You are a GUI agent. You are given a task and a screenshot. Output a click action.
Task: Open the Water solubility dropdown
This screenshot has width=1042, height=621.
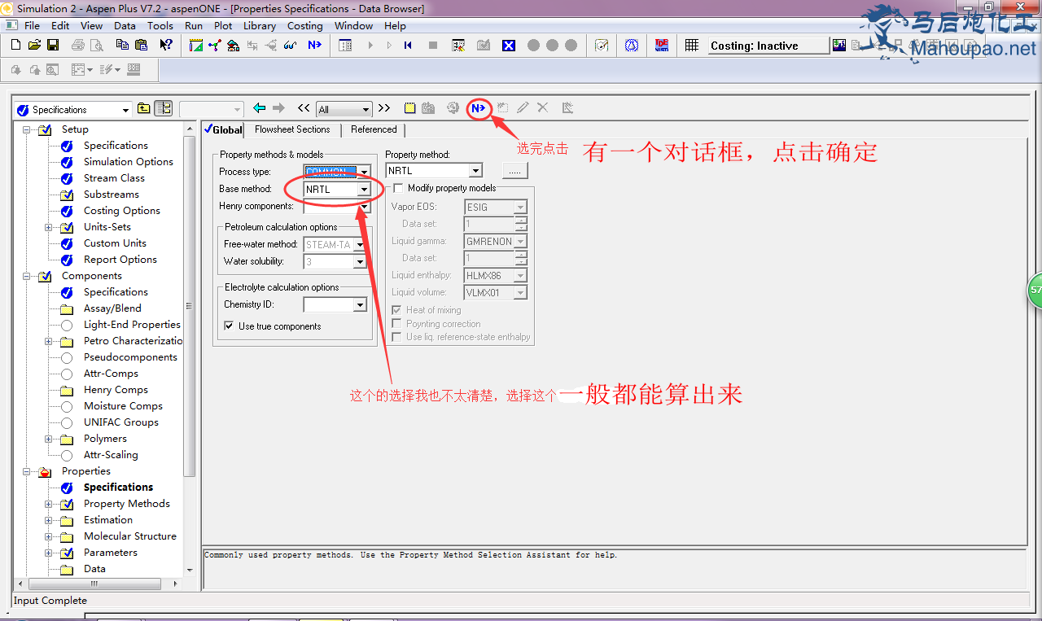360,262
